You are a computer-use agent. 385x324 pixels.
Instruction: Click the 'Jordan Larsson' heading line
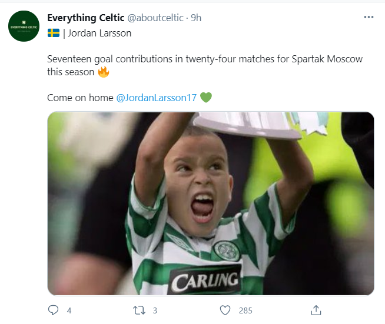pos(99,33)
